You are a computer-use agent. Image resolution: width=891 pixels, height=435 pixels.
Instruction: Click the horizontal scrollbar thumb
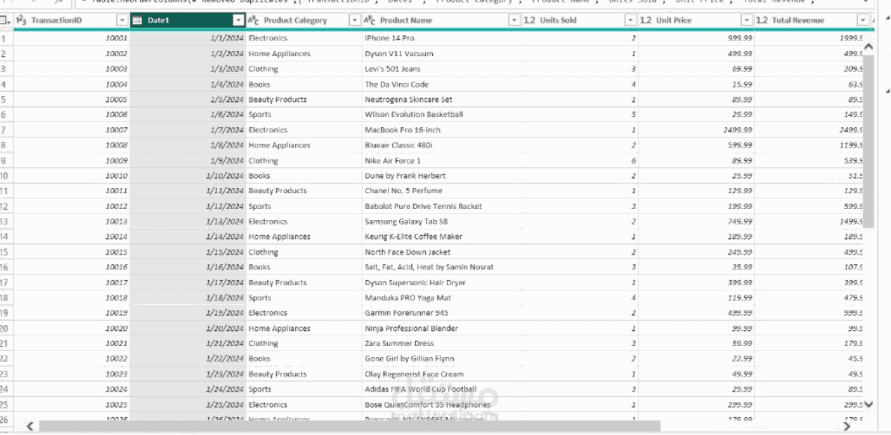350,426
